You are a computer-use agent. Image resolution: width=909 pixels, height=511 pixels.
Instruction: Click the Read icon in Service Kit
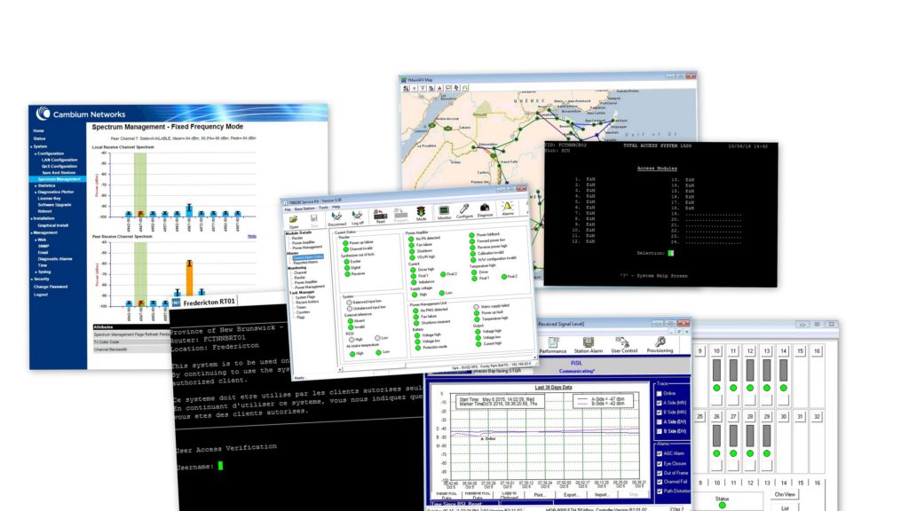(x=380, y=215)
